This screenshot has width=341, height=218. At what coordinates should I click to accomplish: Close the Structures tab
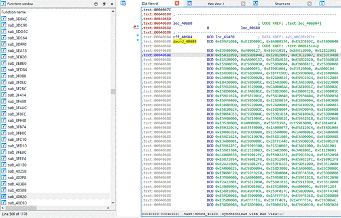pyautogui.click(x=310, y=4)
